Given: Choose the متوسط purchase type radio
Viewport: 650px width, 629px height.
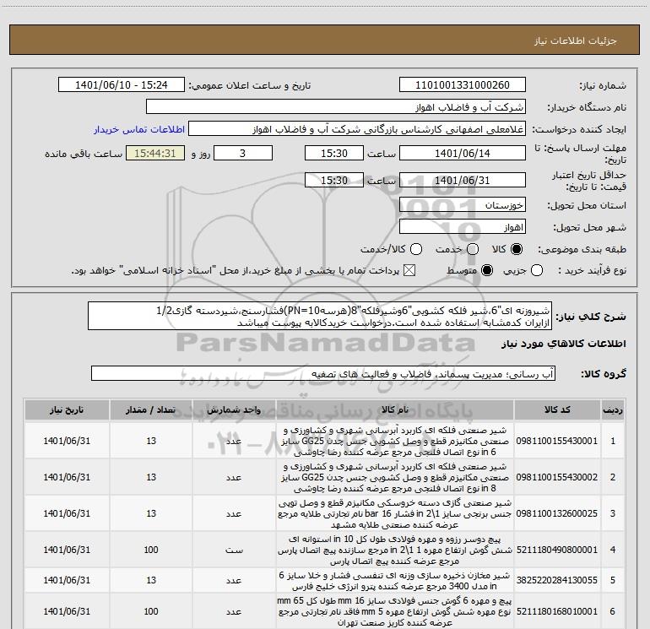Looking at the screenshot, I should coord(487,270).
